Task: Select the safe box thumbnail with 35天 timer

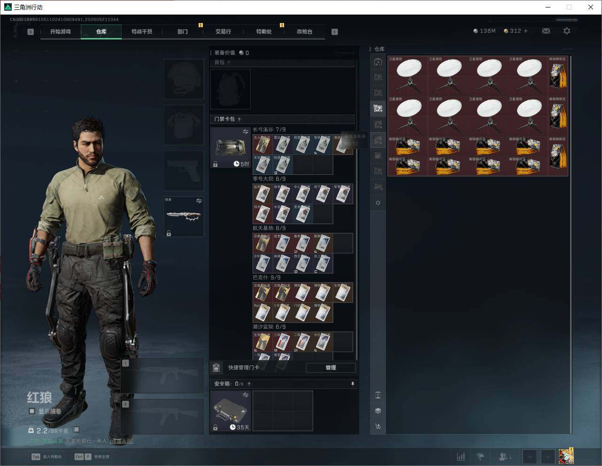Action: [x=231, y=411]
